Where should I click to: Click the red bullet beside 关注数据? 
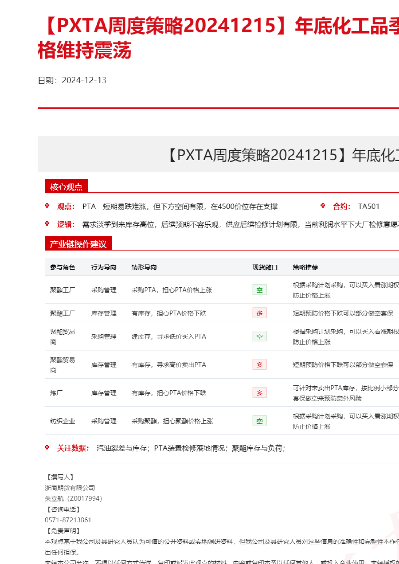(x=47, y=448)
